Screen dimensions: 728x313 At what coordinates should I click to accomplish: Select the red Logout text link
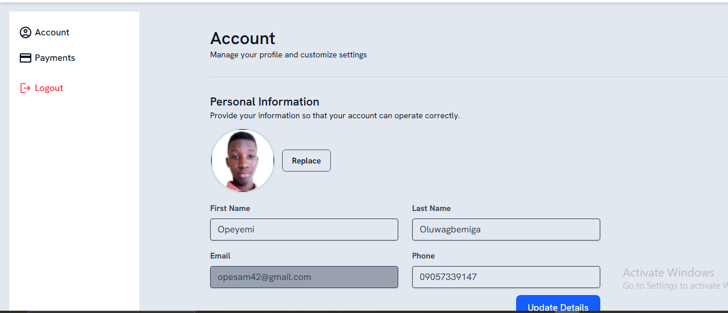(x=49, y=88)
